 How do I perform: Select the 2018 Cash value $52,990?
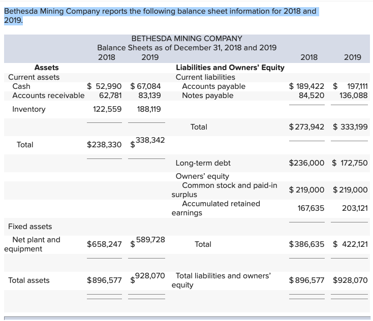(104, 86)
